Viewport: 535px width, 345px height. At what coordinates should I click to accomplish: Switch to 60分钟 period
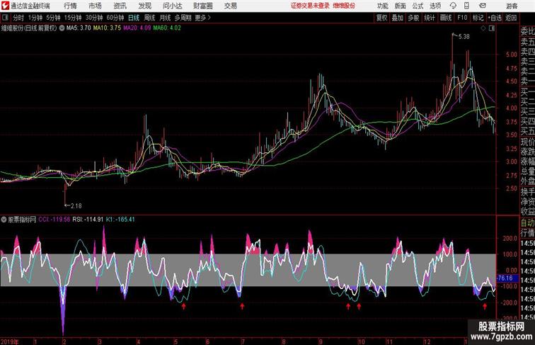[115, 18]
